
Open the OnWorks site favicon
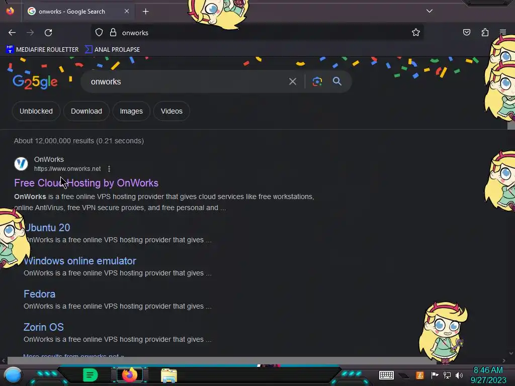click(21, 164)
